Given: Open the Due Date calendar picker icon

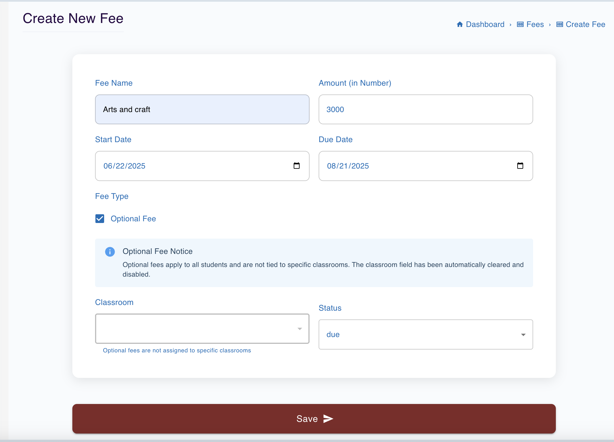Looking at the screenshot, I should click(x=520, y=166).
